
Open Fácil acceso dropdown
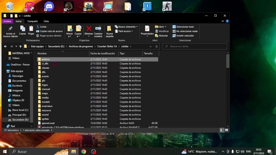124,31
